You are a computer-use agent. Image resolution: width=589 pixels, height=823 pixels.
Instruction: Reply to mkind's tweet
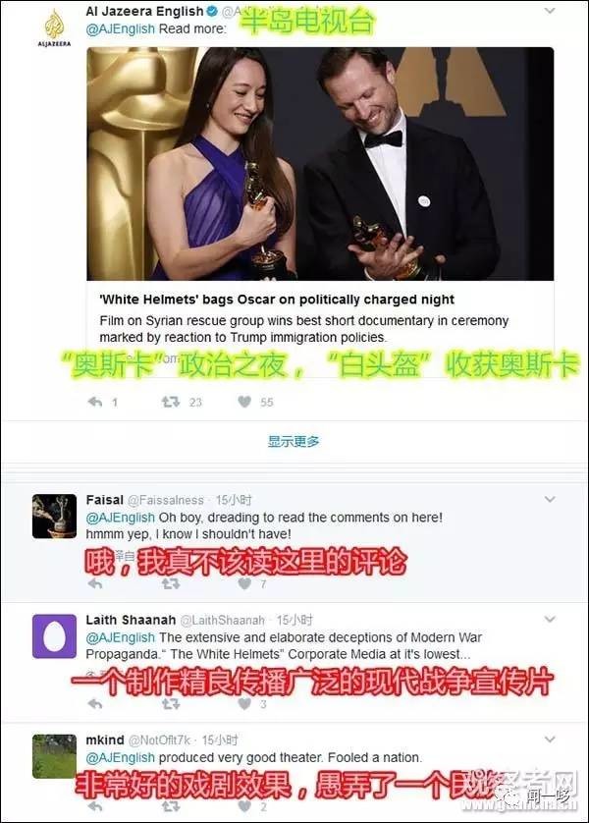coord(95,806)
